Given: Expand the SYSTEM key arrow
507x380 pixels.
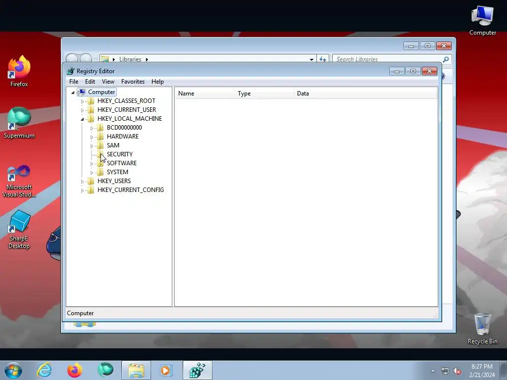Looking at the screenshot, I should tap(92, 173).
